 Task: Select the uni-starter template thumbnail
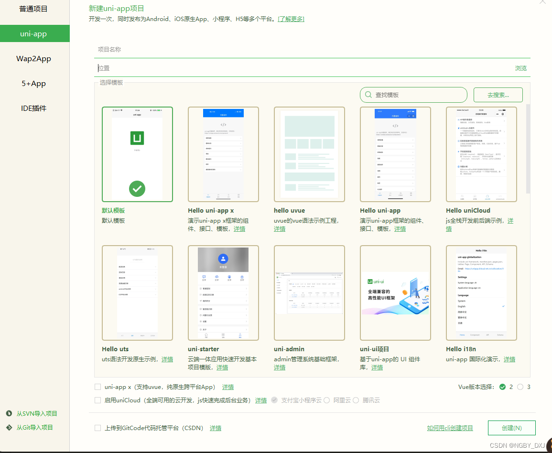click(223, 293)
